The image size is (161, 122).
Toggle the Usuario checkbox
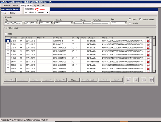pos(130,23)
